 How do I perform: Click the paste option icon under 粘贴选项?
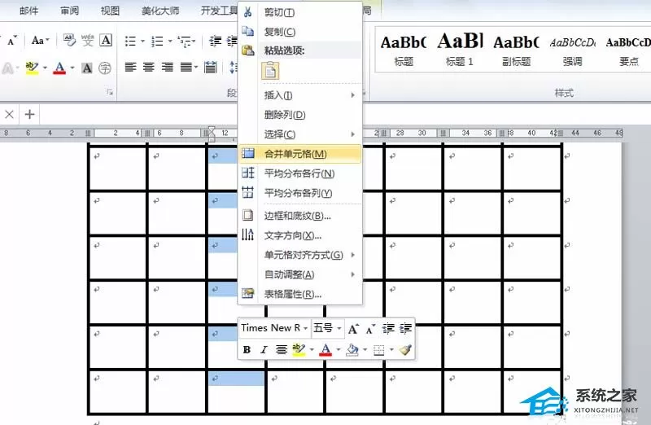tap(270, 71)
